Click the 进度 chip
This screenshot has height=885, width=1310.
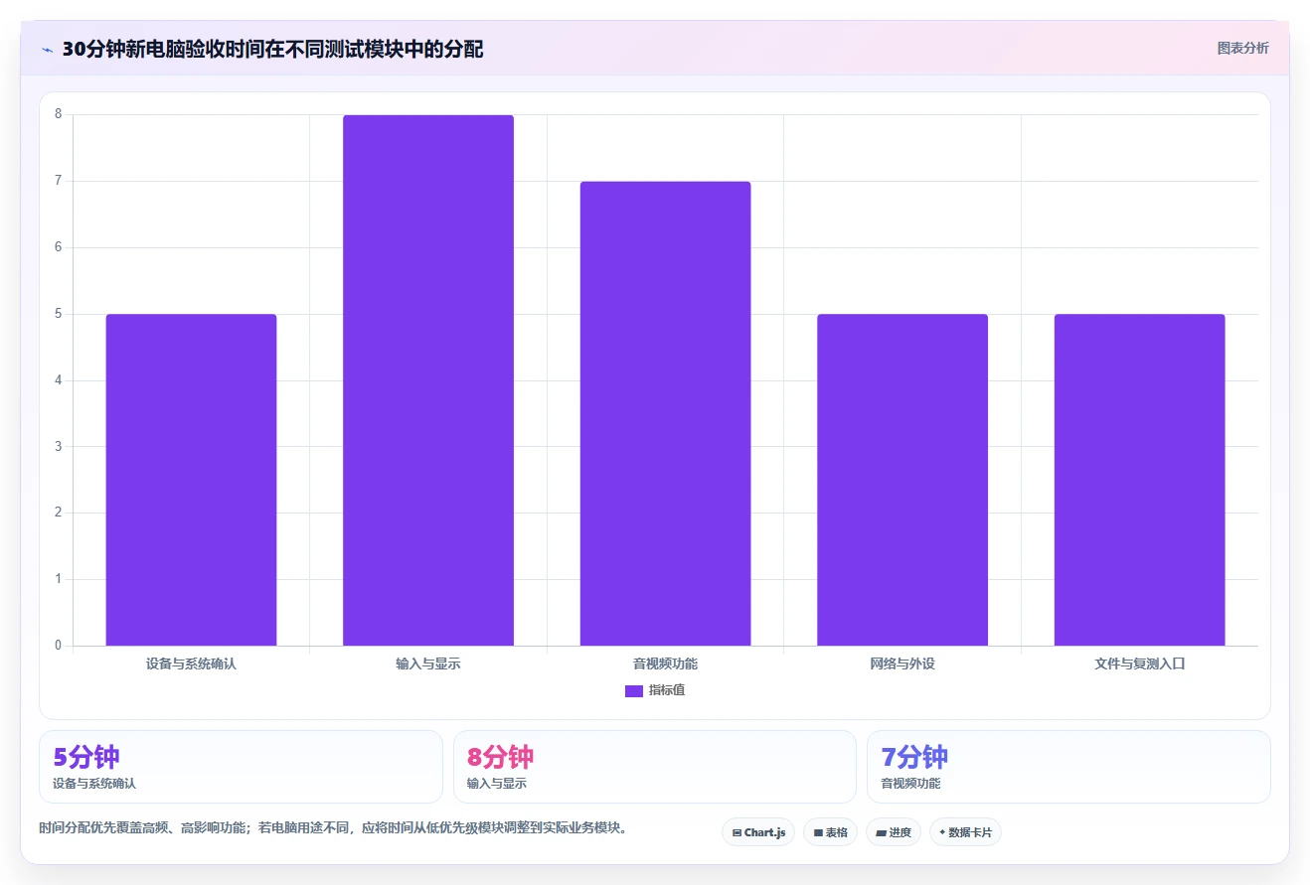coord(894,832)
